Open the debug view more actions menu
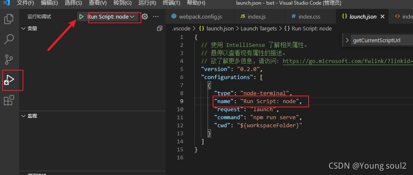 [x=156, y=17]
